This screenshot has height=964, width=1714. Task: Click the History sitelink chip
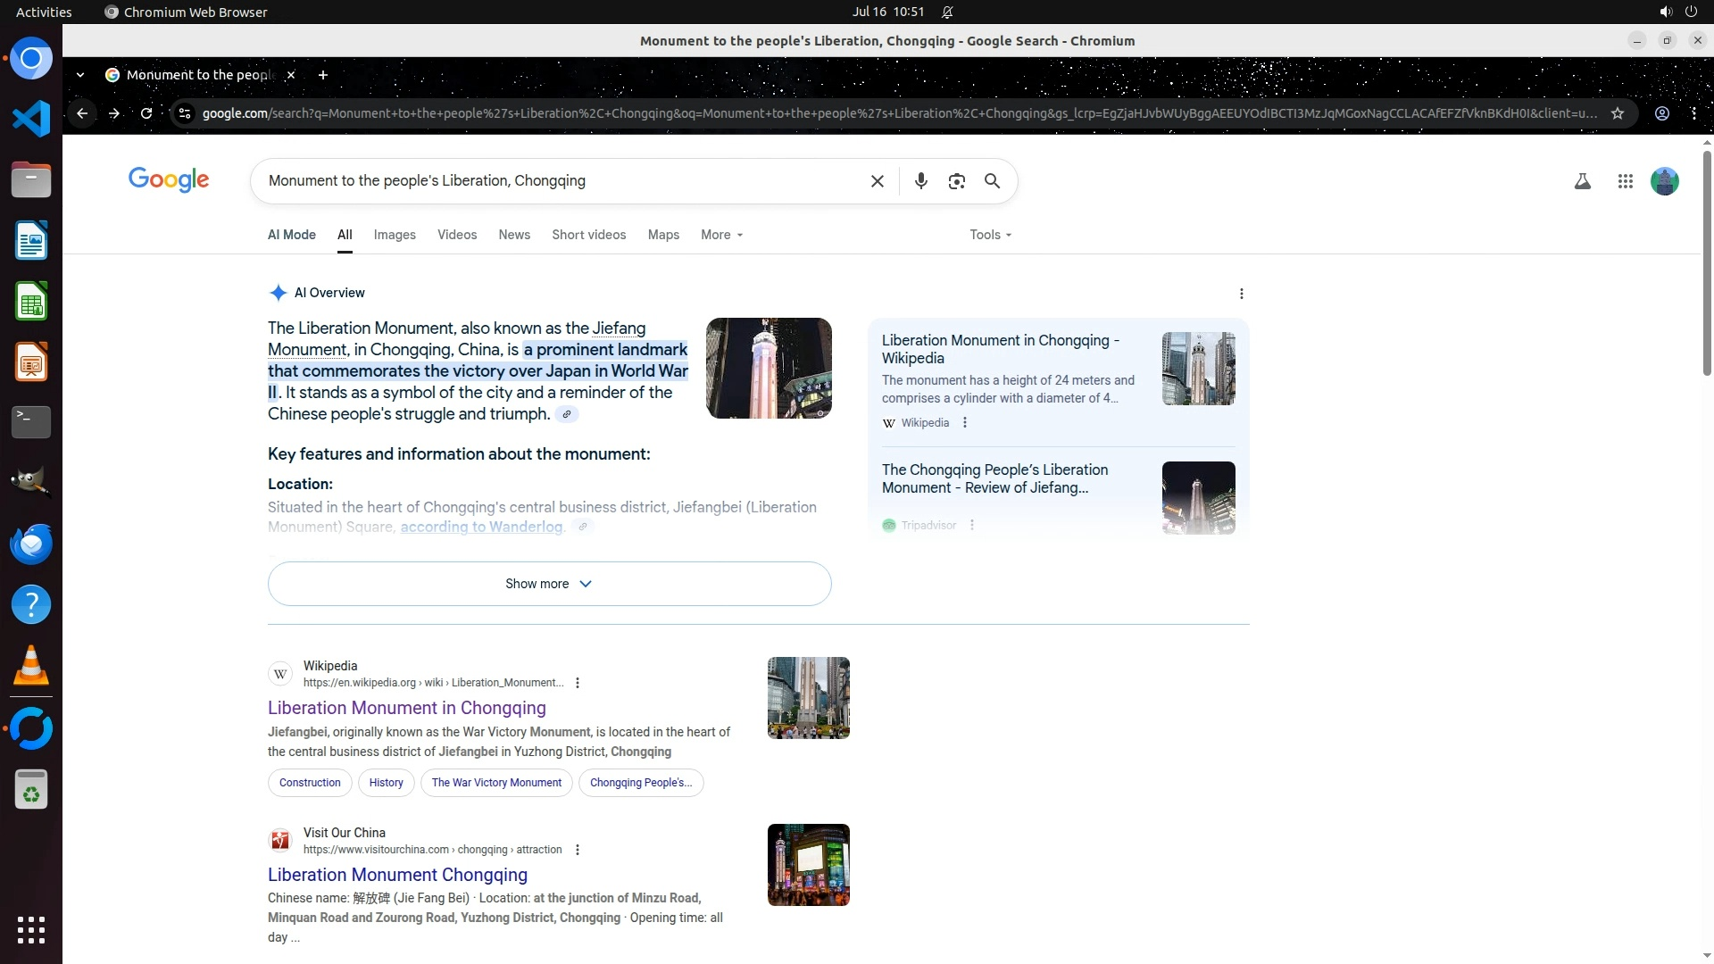386,783
